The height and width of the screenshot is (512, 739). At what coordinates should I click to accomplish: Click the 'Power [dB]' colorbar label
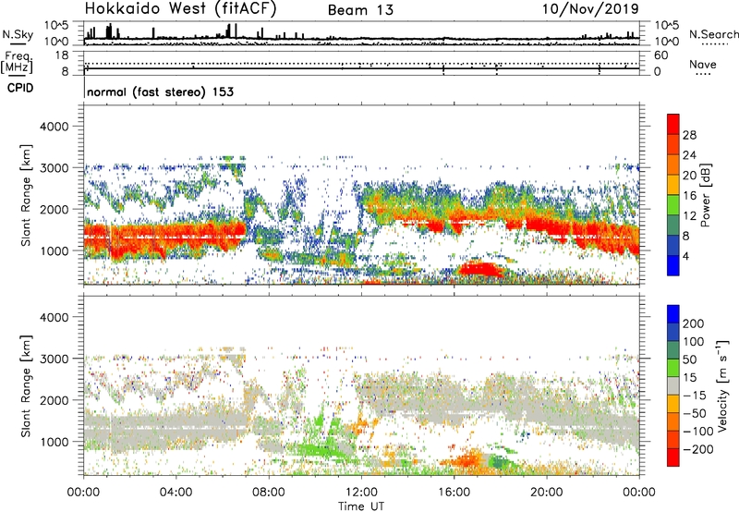tap(705, 195)
